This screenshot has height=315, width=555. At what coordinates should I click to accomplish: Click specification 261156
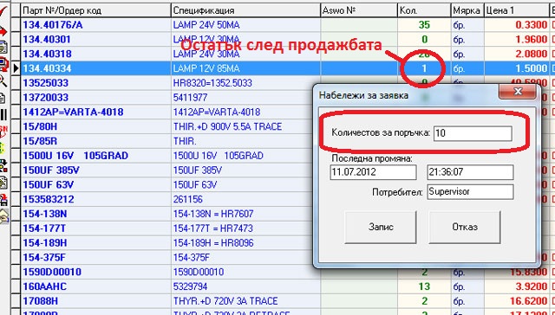coord(188,200)
